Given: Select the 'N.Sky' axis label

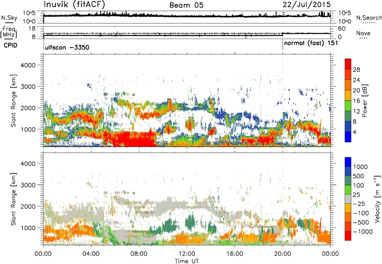Looking at the screenshot, I should point(9,18).
